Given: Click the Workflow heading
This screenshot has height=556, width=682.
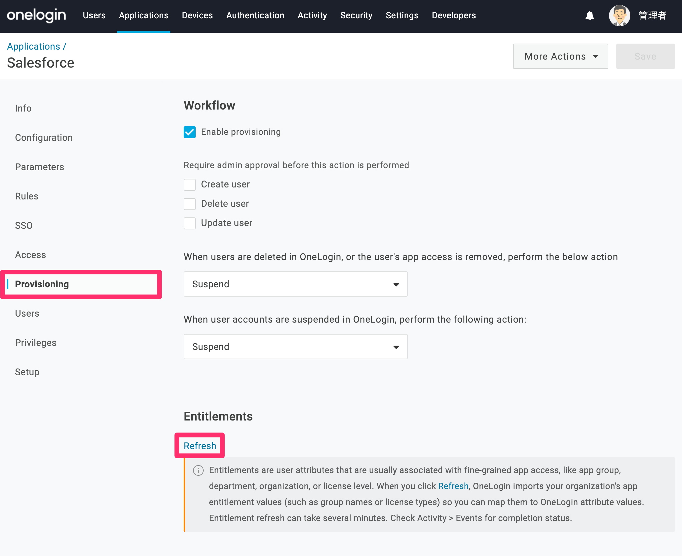Looking at the screenshot, I should (209, 105).
